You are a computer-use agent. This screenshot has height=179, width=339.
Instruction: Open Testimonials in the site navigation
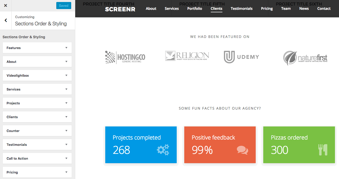click(x=242, y=9)
